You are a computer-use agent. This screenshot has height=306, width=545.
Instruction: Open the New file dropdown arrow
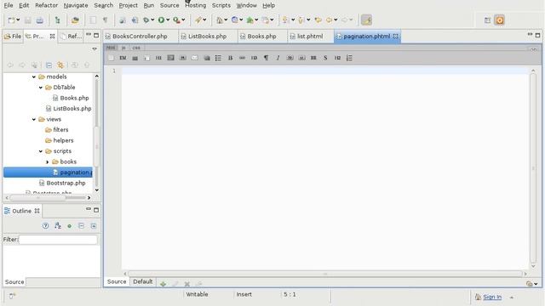(x=18, y=20)
